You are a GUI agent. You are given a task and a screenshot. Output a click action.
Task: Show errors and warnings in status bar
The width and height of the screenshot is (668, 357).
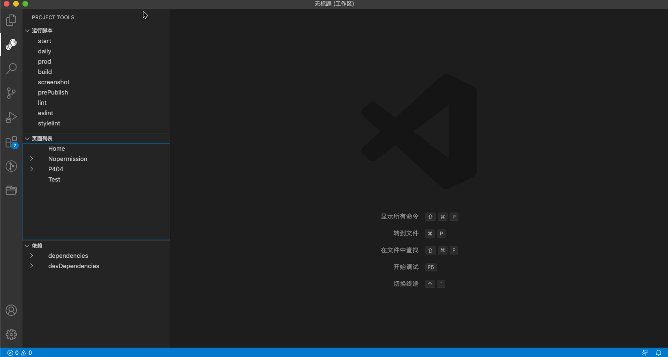pyautogui.click(x=20, y=353)
